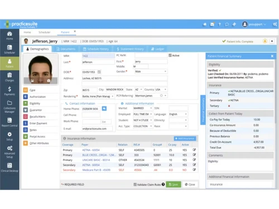This screenshot has width=279, height=209.
Task: Click the patient photo thumbnail
Action: (x=41, y=69)
